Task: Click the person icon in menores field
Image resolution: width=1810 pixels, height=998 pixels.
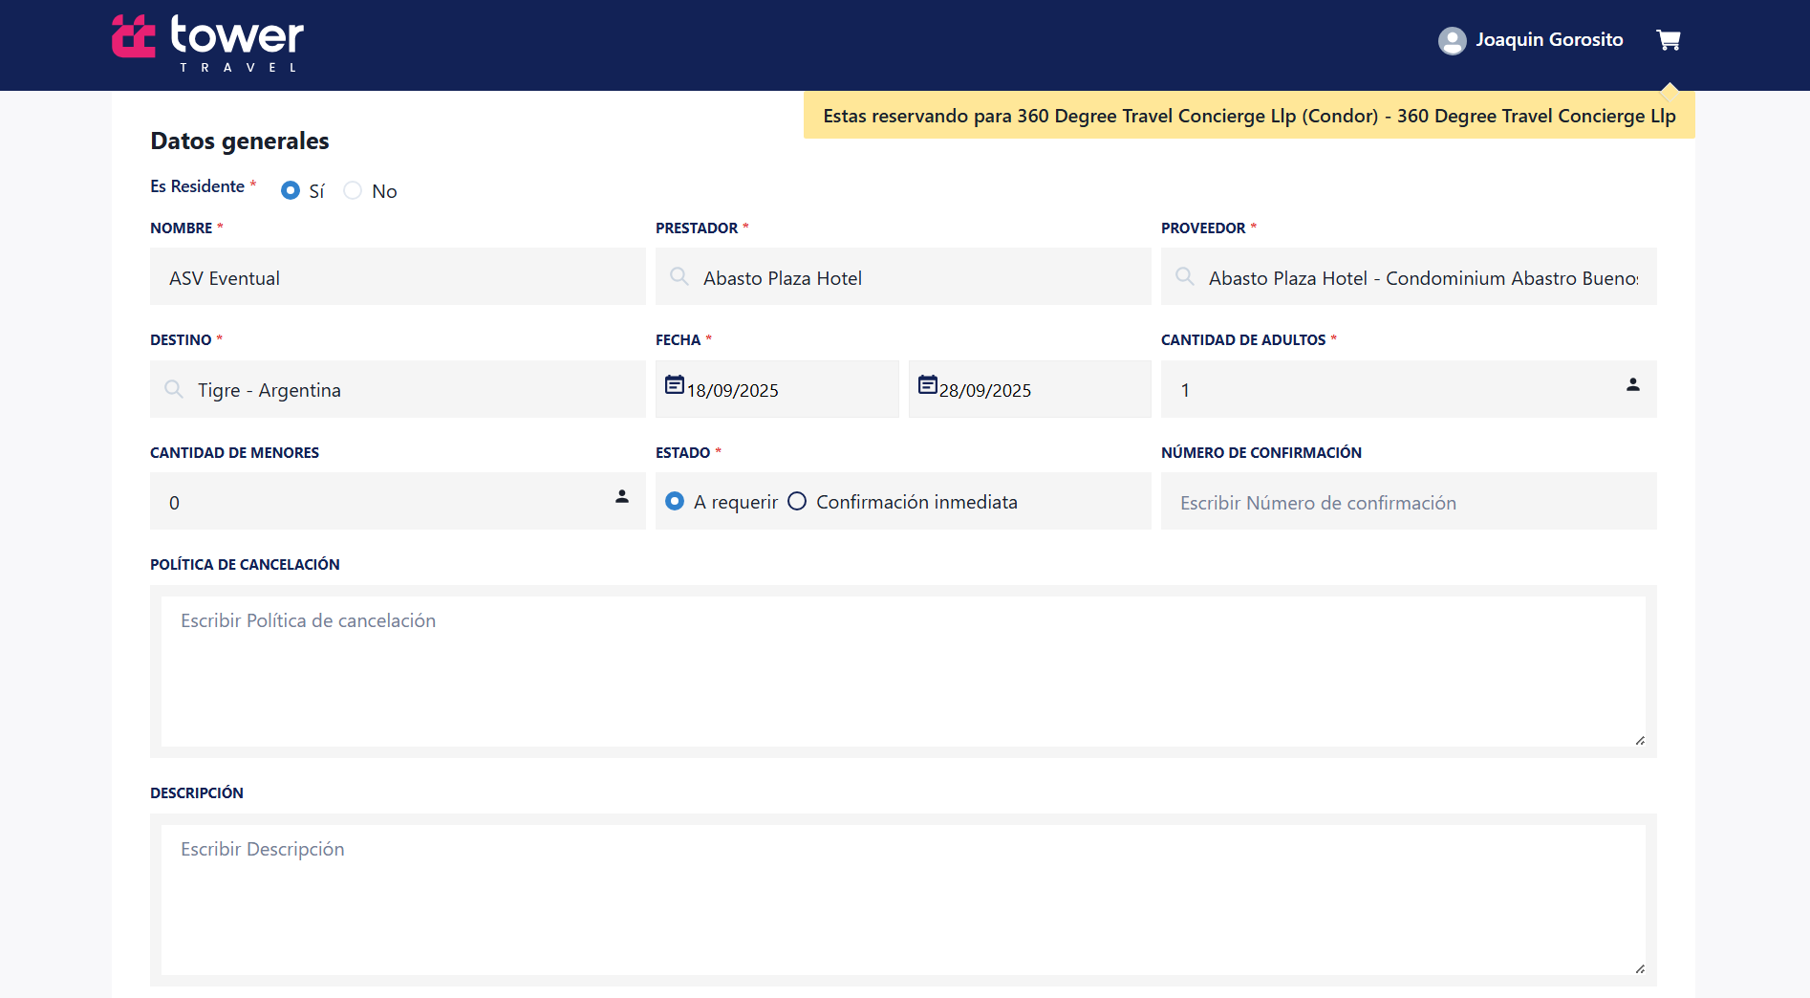Action: (621, 496)
